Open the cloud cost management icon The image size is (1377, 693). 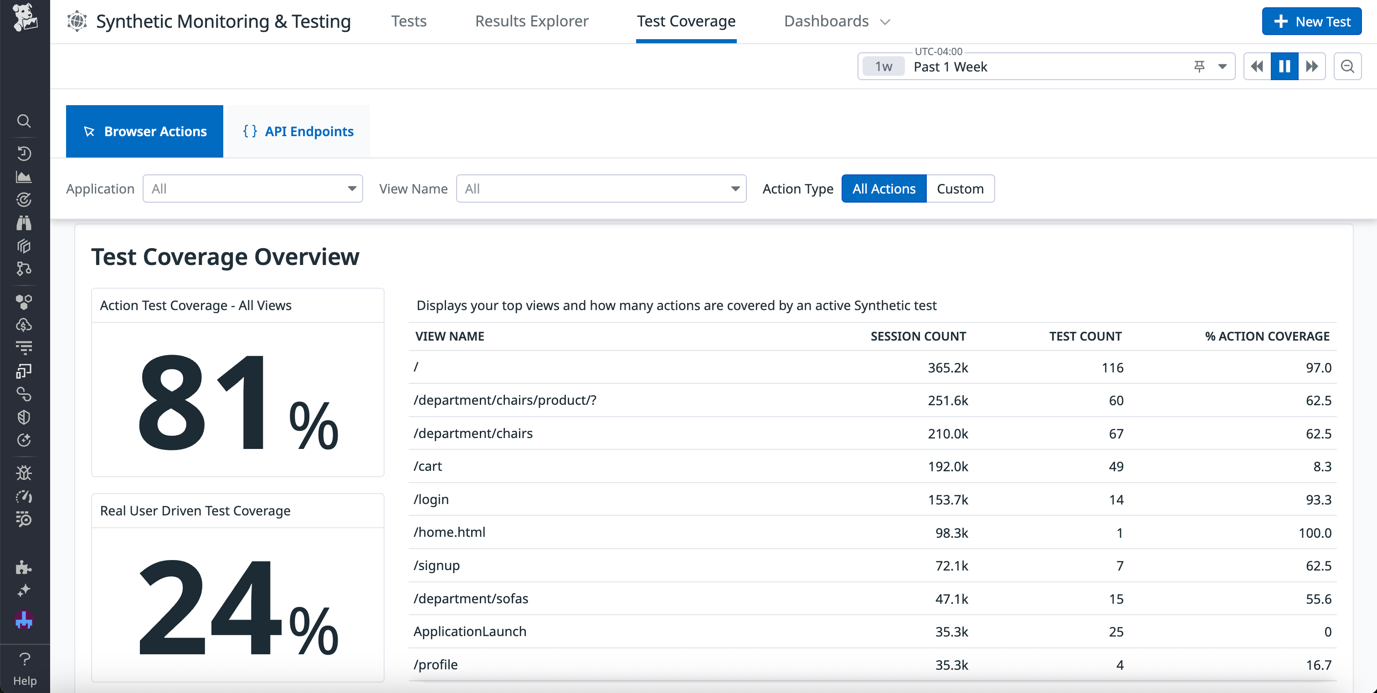coord(24,324)
